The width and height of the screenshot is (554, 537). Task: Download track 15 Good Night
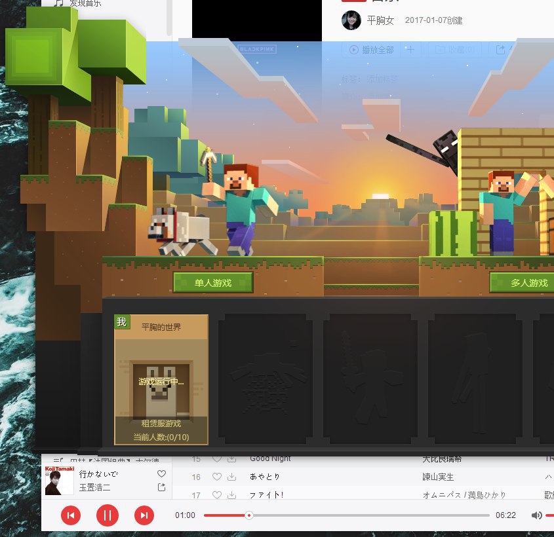pyautogui.click(x=231, y=459)
